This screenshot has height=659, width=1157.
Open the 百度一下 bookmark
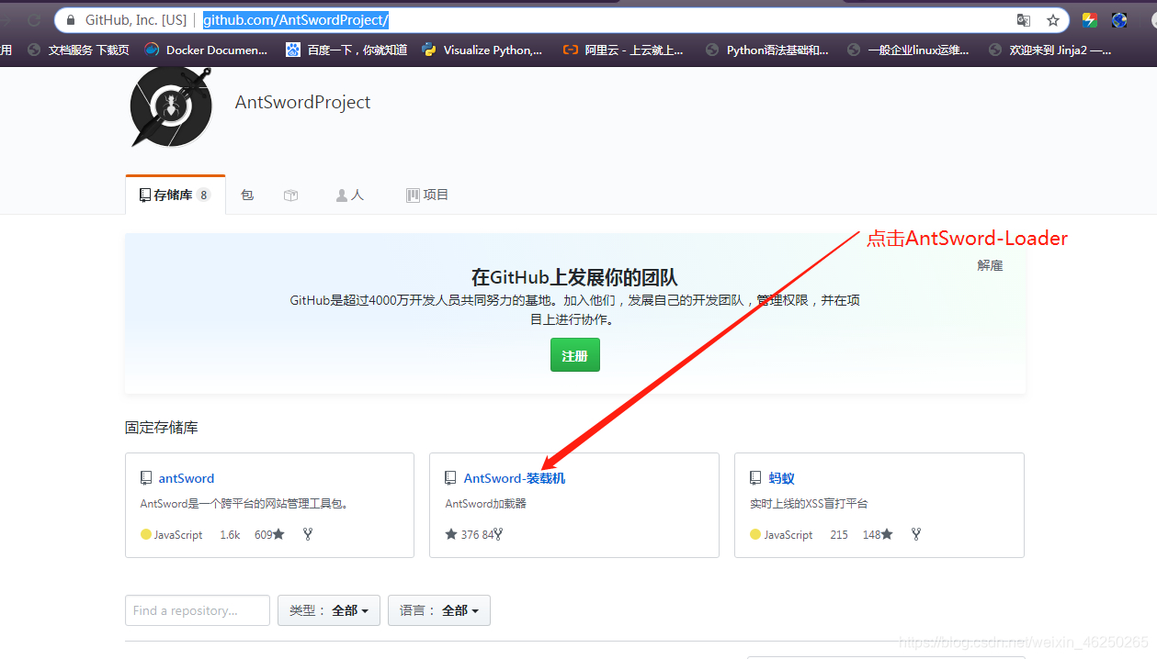(346, 50)
